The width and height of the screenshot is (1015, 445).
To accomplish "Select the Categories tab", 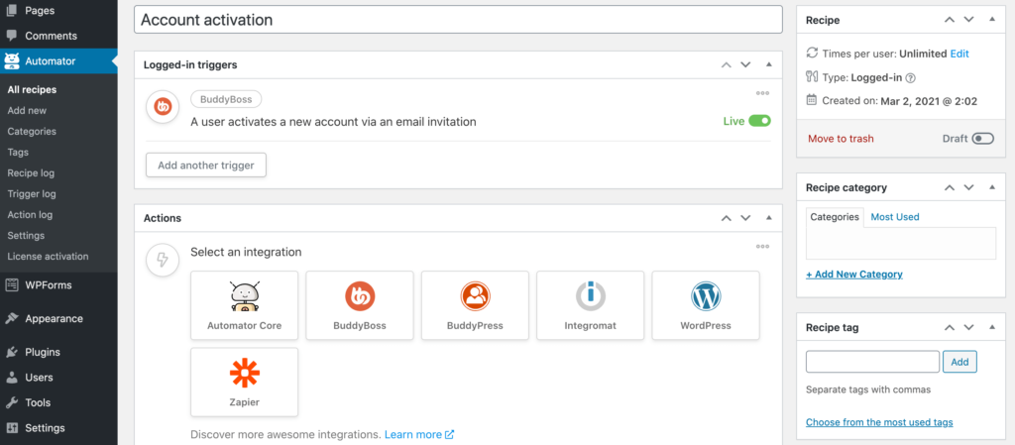I will 835,217.
